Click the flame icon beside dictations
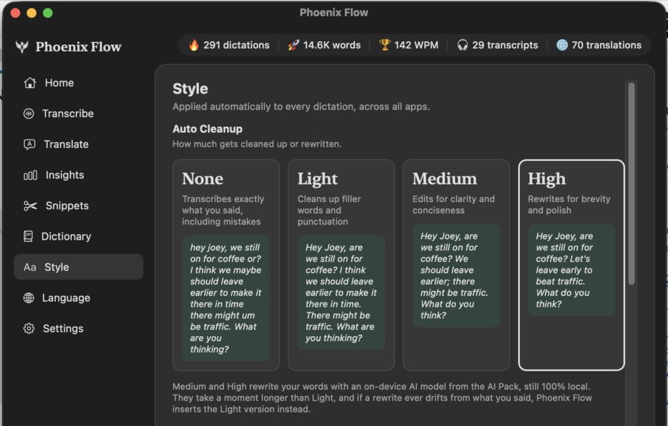 point(194,45)
